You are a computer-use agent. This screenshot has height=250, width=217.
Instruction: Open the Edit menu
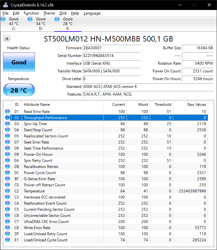pos(16,13)
